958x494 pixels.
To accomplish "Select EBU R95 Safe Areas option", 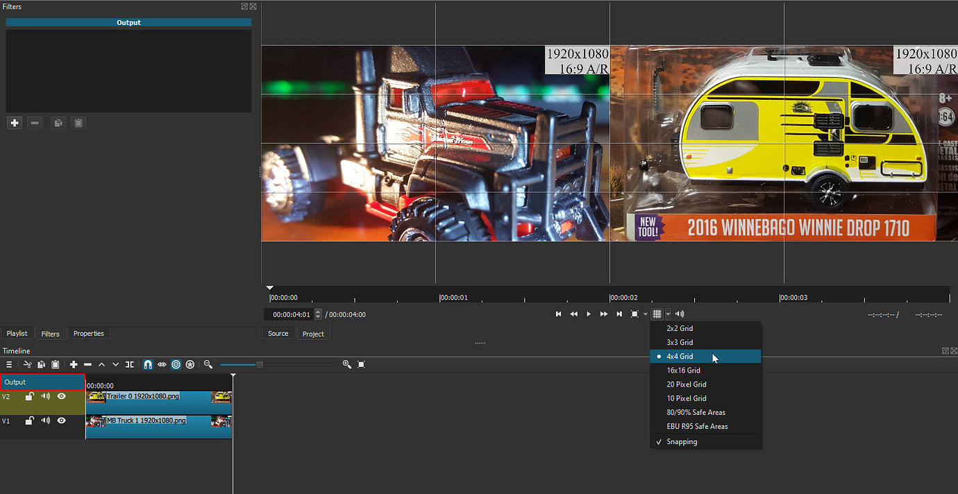I will 697,426.
